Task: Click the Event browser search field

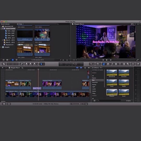Action: (x=63, y=24)
